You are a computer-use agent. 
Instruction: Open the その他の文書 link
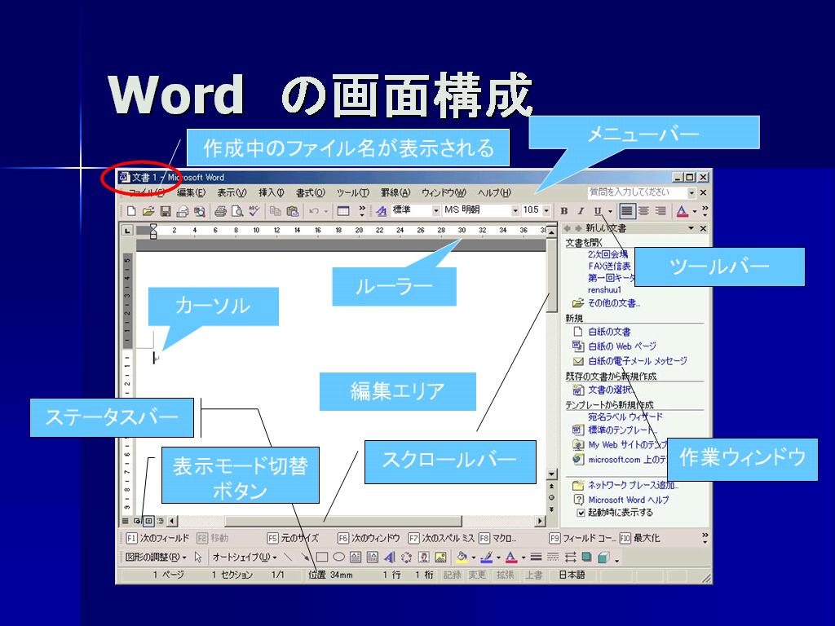(x=614, y=303)
